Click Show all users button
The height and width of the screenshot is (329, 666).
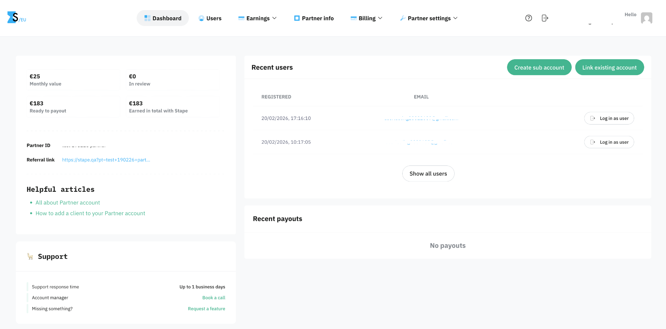[428, 174]
